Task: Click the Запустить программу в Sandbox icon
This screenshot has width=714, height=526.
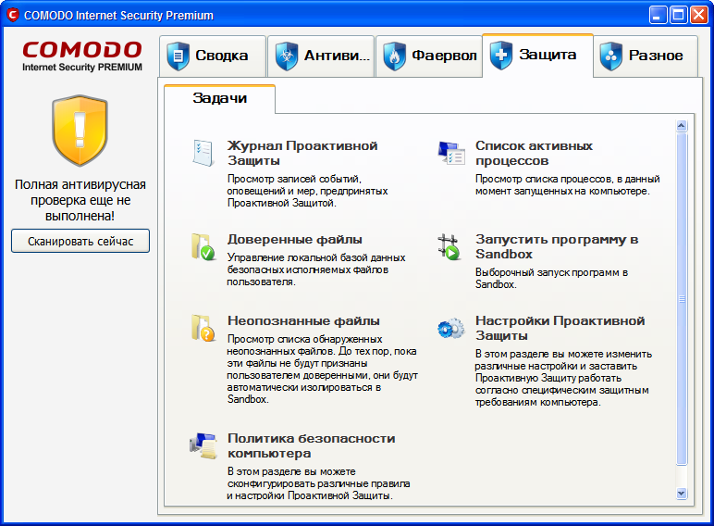Action: point(449,246)
